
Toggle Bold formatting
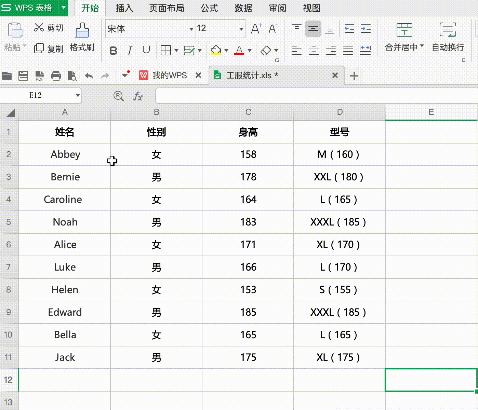point(114,51)
